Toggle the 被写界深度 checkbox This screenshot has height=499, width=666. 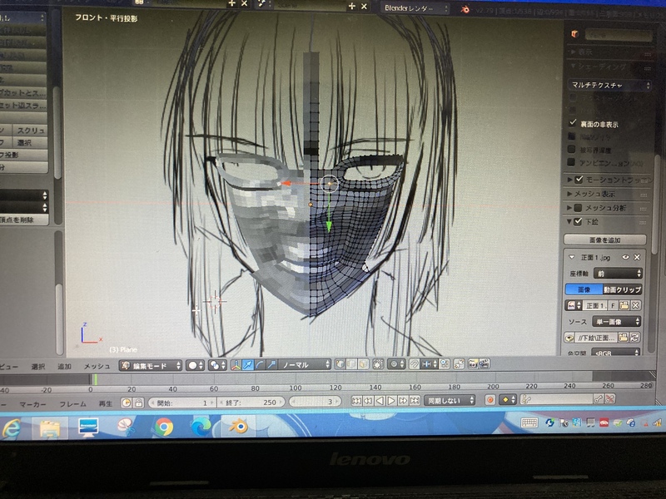(572, 149)
